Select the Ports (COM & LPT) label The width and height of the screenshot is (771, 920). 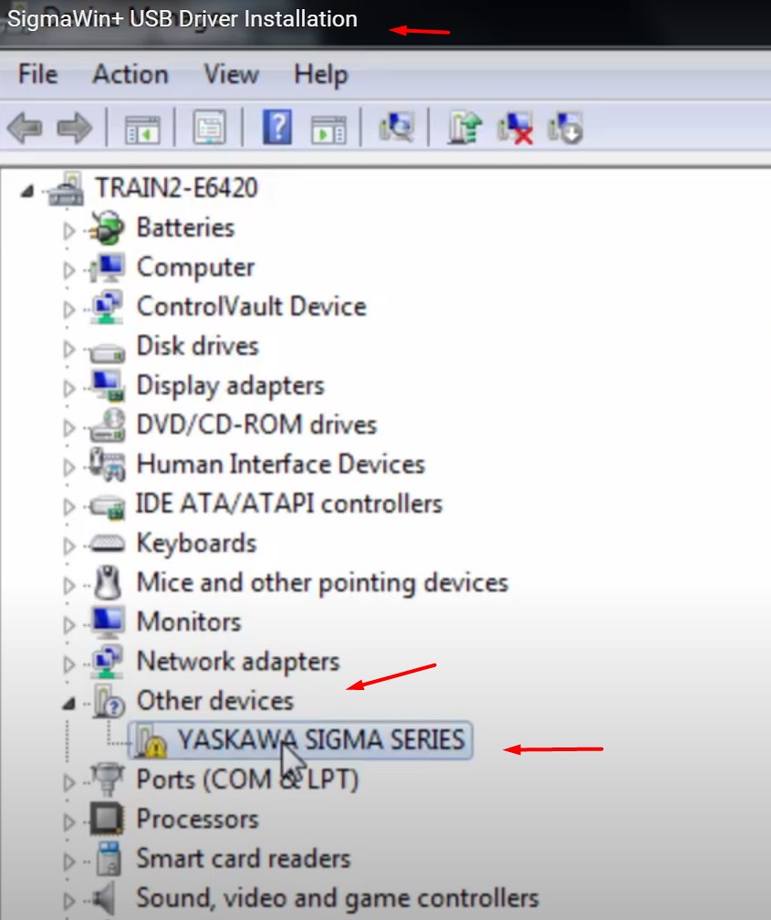point(247,779)
